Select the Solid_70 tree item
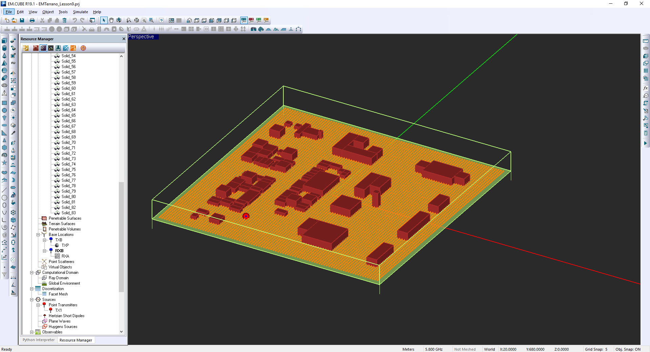The width and height of the screenshot is (650, 352). [x=68, y=142]
